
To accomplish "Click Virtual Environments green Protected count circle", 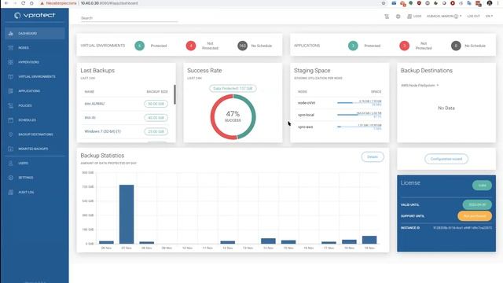I will 140,46.
